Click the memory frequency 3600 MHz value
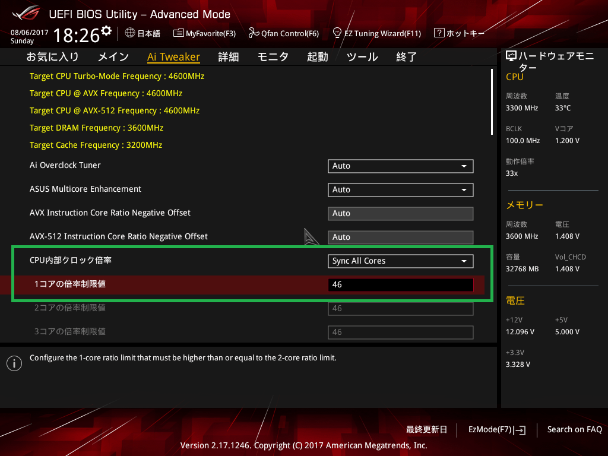The height and width of the screenshot is (456, 608). point(522,236)
